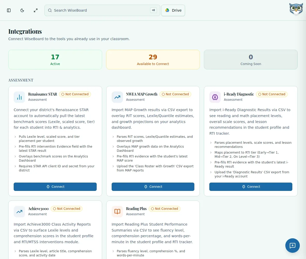The image size is (306, 259).
Task: Click chevron beside 'Pre-fills RTI intervention Evidence field'
Action: click(x=15, y=147)
